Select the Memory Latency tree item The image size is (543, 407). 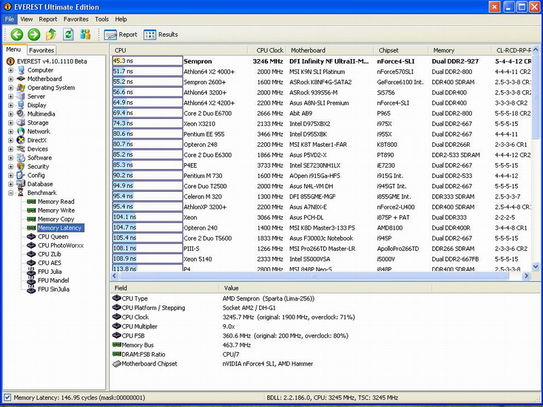click(60, 228)
